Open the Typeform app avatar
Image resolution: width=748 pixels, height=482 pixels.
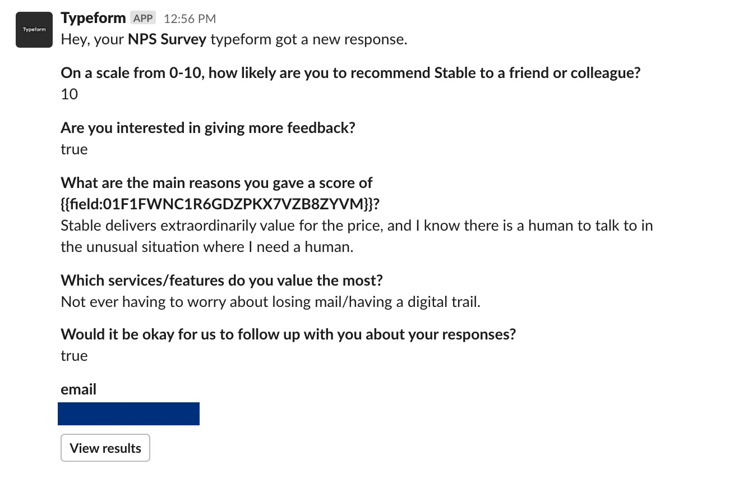tap(34, 29)
